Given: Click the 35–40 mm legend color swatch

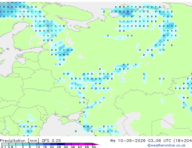Looking at the screenshot, I should pos(75,144).
